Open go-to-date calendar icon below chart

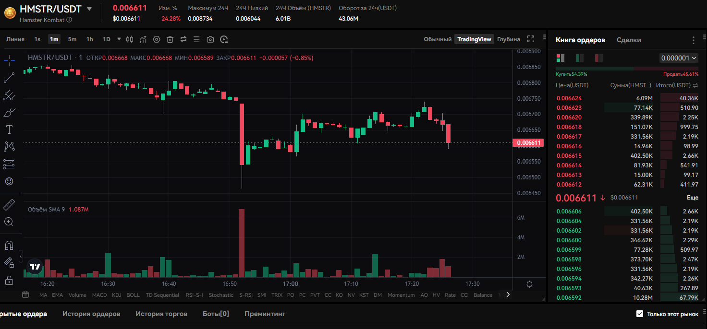[x=26, y=294]
